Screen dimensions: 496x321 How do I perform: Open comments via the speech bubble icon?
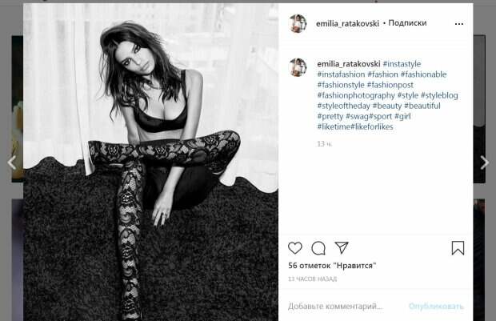tap(318, 248)
